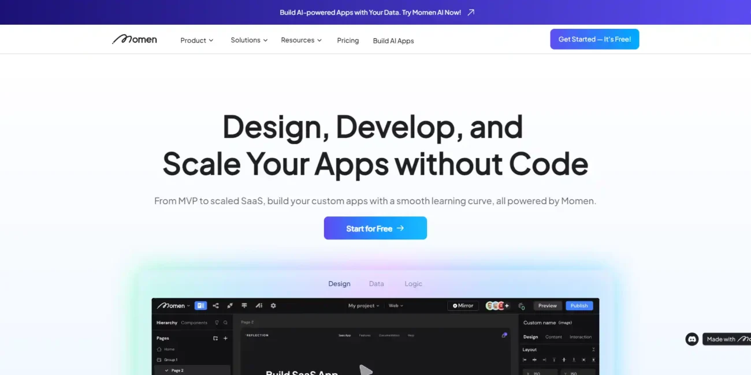The width and height of the screenshot is (751, 375).
Task: Select the Hierarchy tab in editor
Action: (167, 322)
